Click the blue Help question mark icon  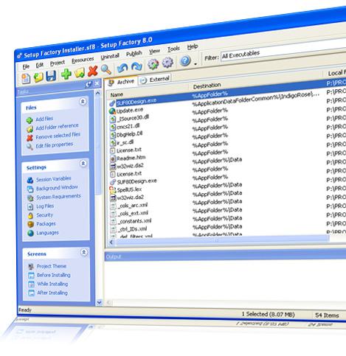pos(185,60)
